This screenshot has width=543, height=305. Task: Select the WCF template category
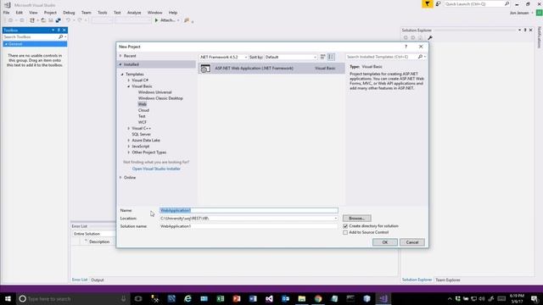pos(143,122)
